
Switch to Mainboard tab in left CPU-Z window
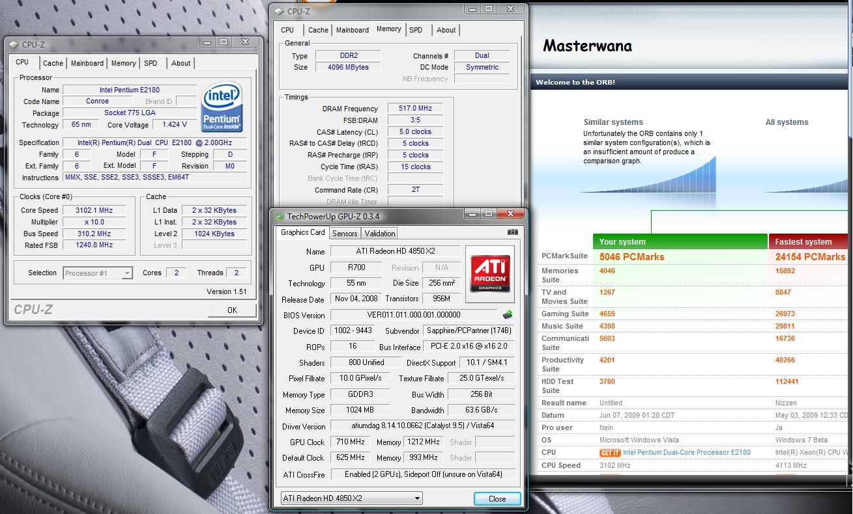[87, 63]
